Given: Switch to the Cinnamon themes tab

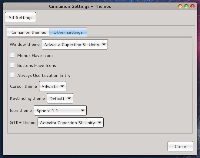Looking at the screenshot, I should pos(28,32).
